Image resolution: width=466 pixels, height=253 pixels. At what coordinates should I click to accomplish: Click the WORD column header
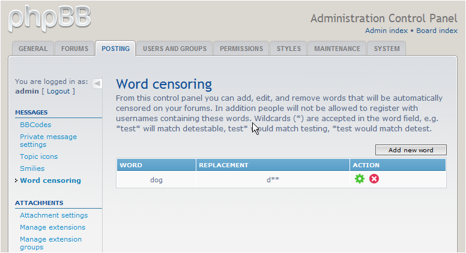tap(156, 165)
